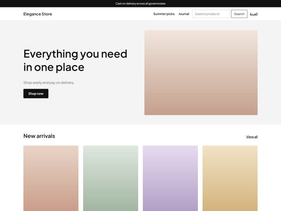This screenshot has height=211, width=281.
Task: Click the Search button
Action: click(x=239, y=14)
